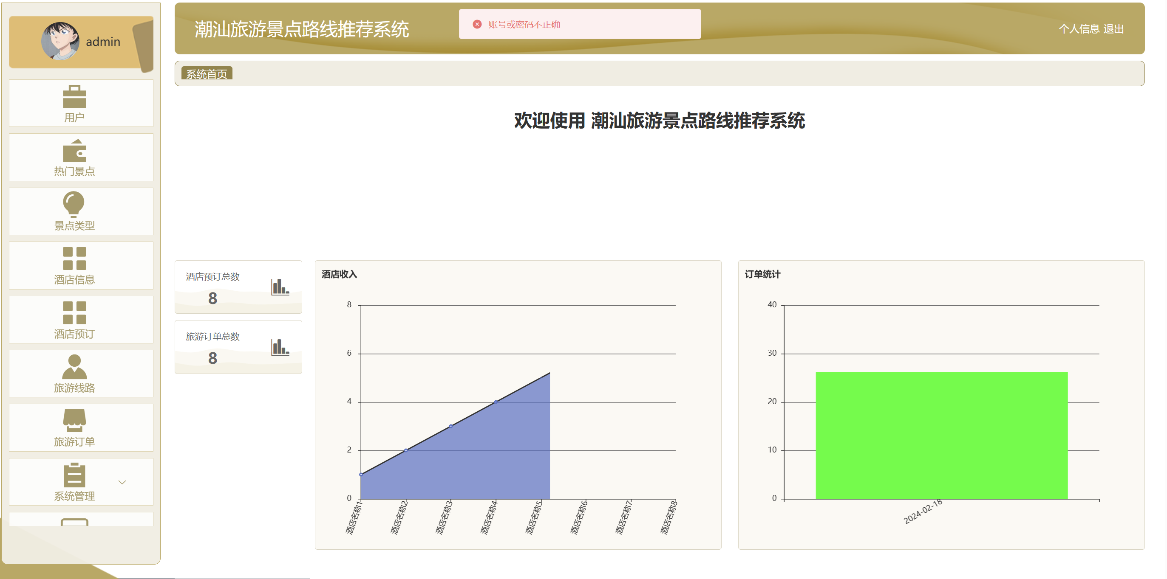Click the 酒店名称5 axis label
The width and height of the screenshot is (1167, 579).
pyautogui.click(x=534, y=517)
